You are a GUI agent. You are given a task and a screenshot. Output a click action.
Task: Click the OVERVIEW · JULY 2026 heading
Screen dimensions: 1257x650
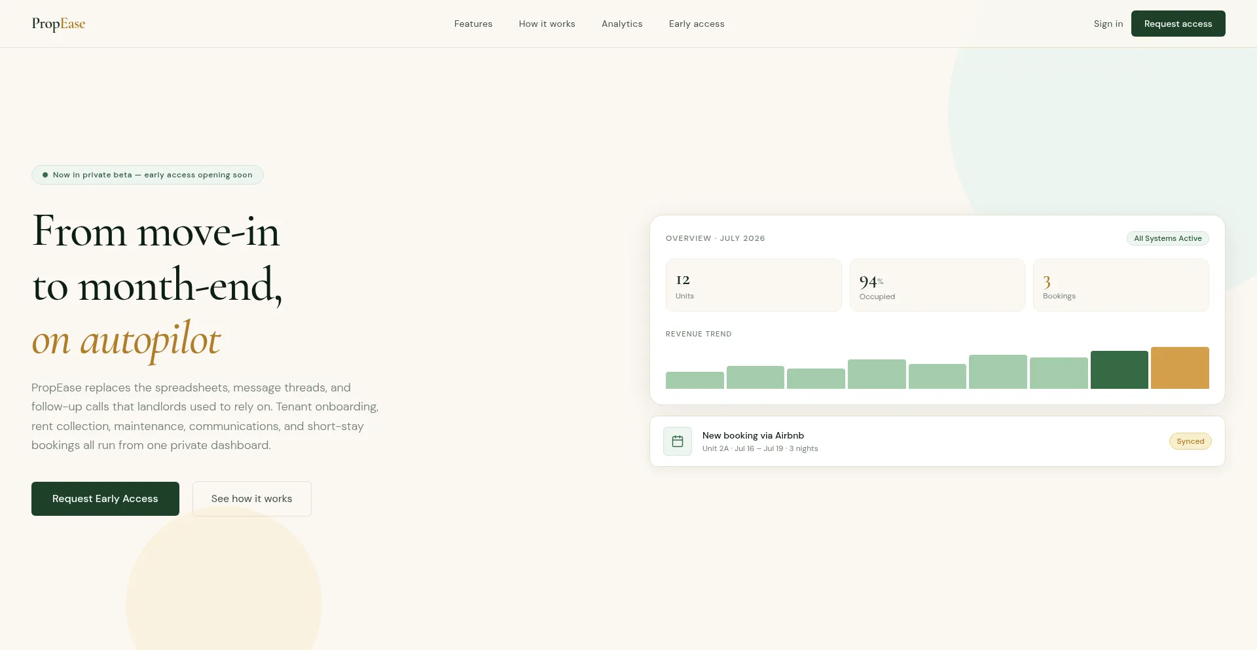[715, 238]
